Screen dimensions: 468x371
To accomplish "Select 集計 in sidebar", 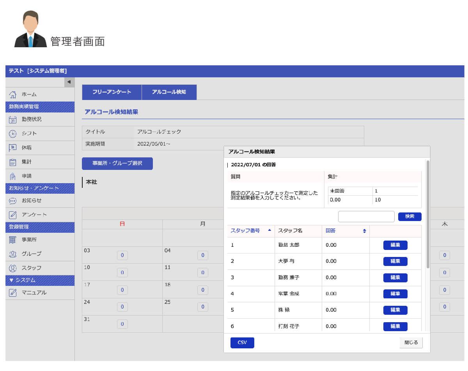I will click(40, 162).
